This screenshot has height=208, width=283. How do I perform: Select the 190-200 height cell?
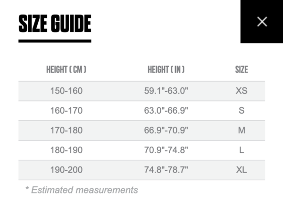point(67,170)
